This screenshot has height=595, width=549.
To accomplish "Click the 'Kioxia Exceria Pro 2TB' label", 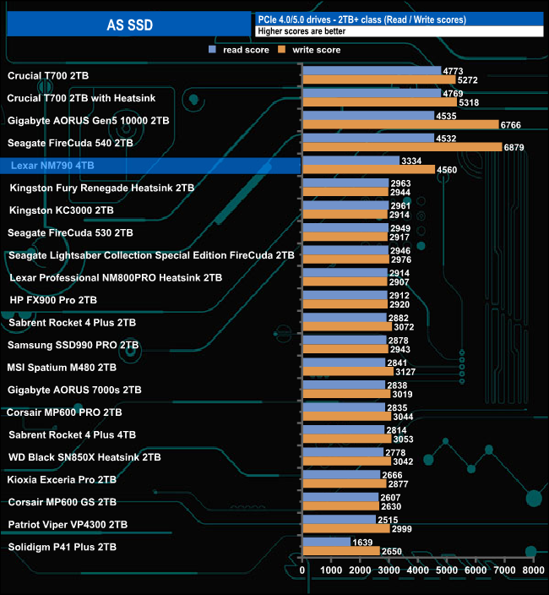I will tap(62, 480).
